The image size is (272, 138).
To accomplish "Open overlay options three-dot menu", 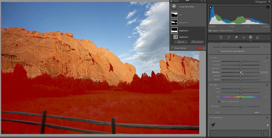I will 204,48.
